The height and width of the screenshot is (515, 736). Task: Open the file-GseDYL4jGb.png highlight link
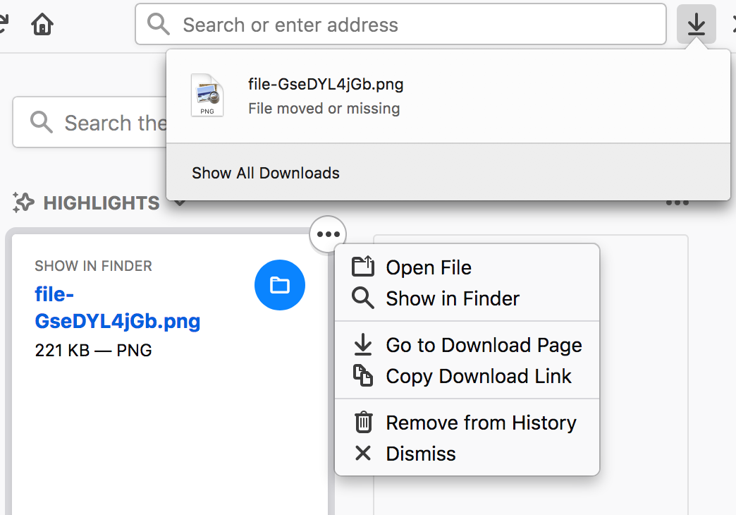117,308
